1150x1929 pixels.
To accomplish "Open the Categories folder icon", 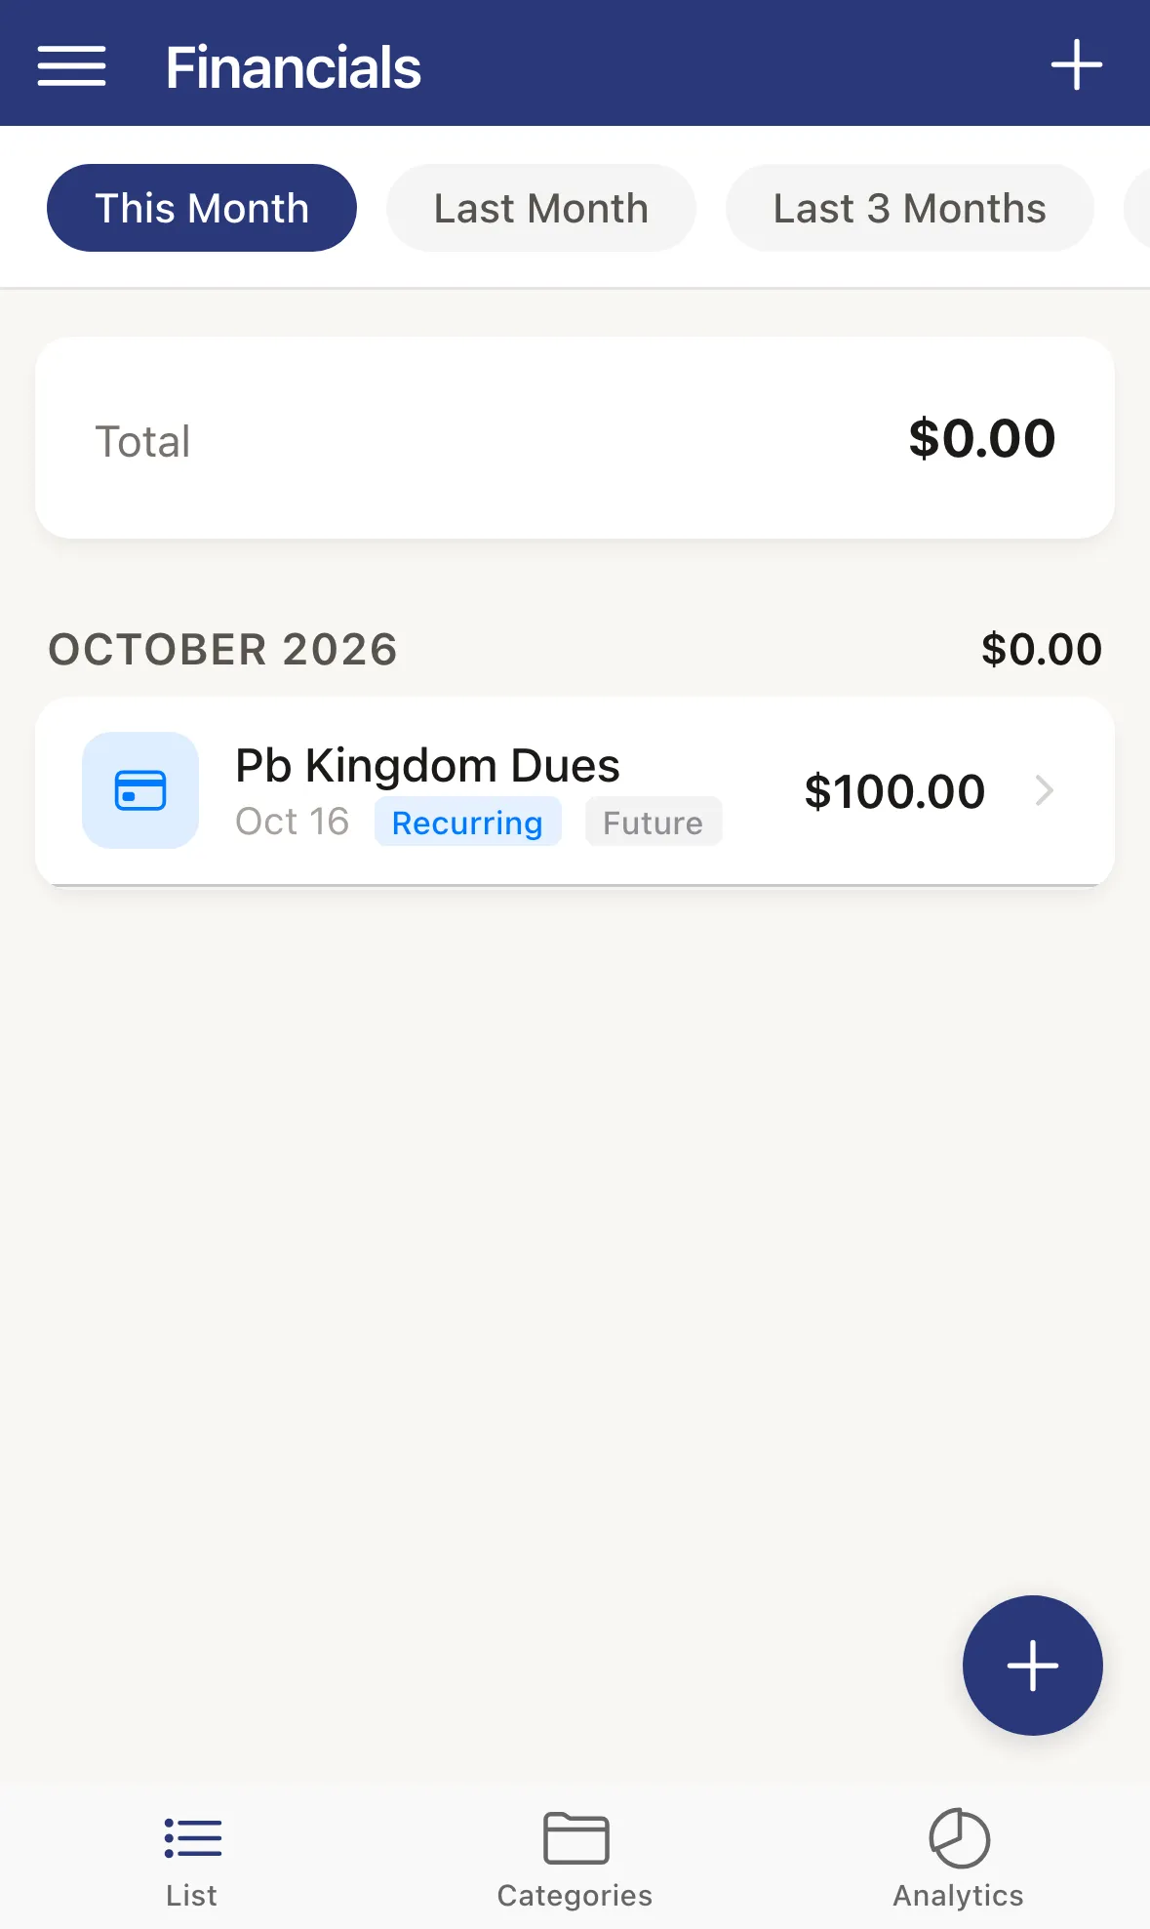I will [x=575, y=1837].
